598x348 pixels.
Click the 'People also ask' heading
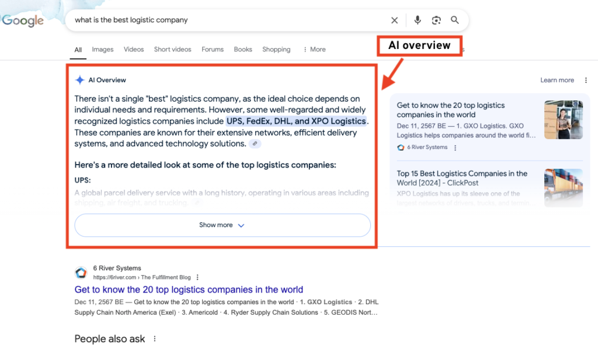tap(109, 339)
